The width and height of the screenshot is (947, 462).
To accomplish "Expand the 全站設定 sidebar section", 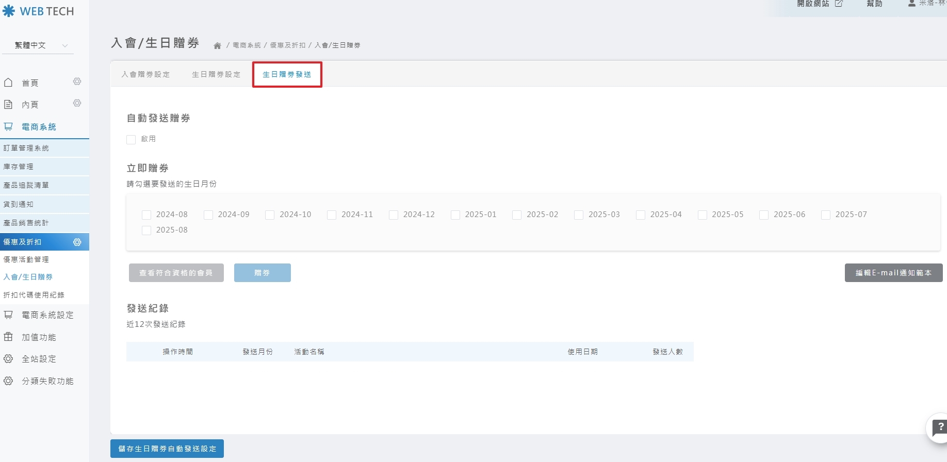I will tap(39, 359).
